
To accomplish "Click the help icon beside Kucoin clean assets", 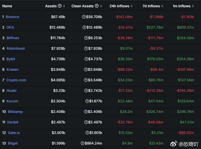I will coord(87,101).
